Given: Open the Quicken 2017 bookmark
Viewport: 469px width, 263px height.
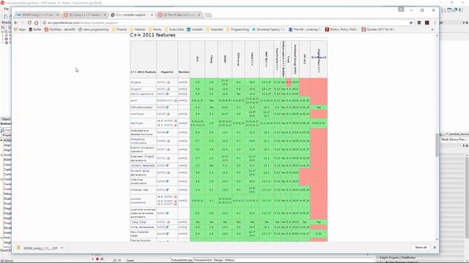Looking at the screenshot, I should (x=378, y=29).
